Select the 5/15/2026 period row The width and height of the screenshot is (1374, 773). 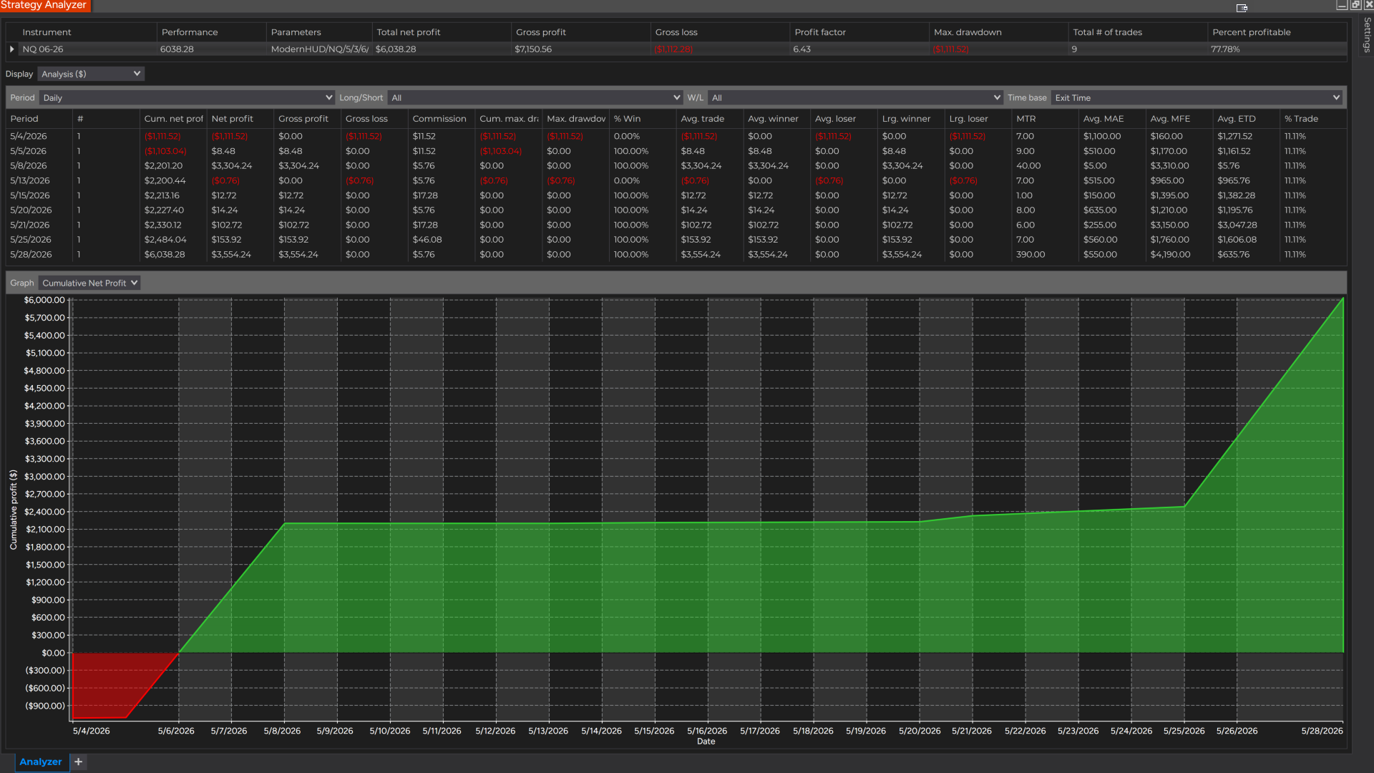676,195
